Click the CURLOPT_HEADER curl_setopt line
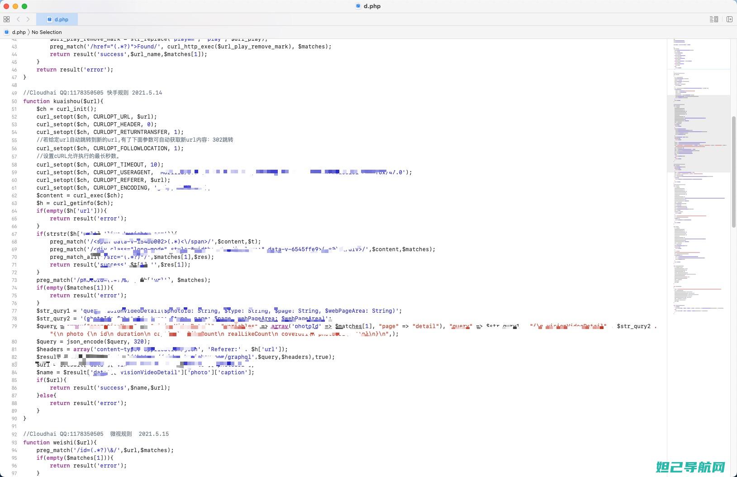This screenshot has height=477, width=737. point(97,124)
